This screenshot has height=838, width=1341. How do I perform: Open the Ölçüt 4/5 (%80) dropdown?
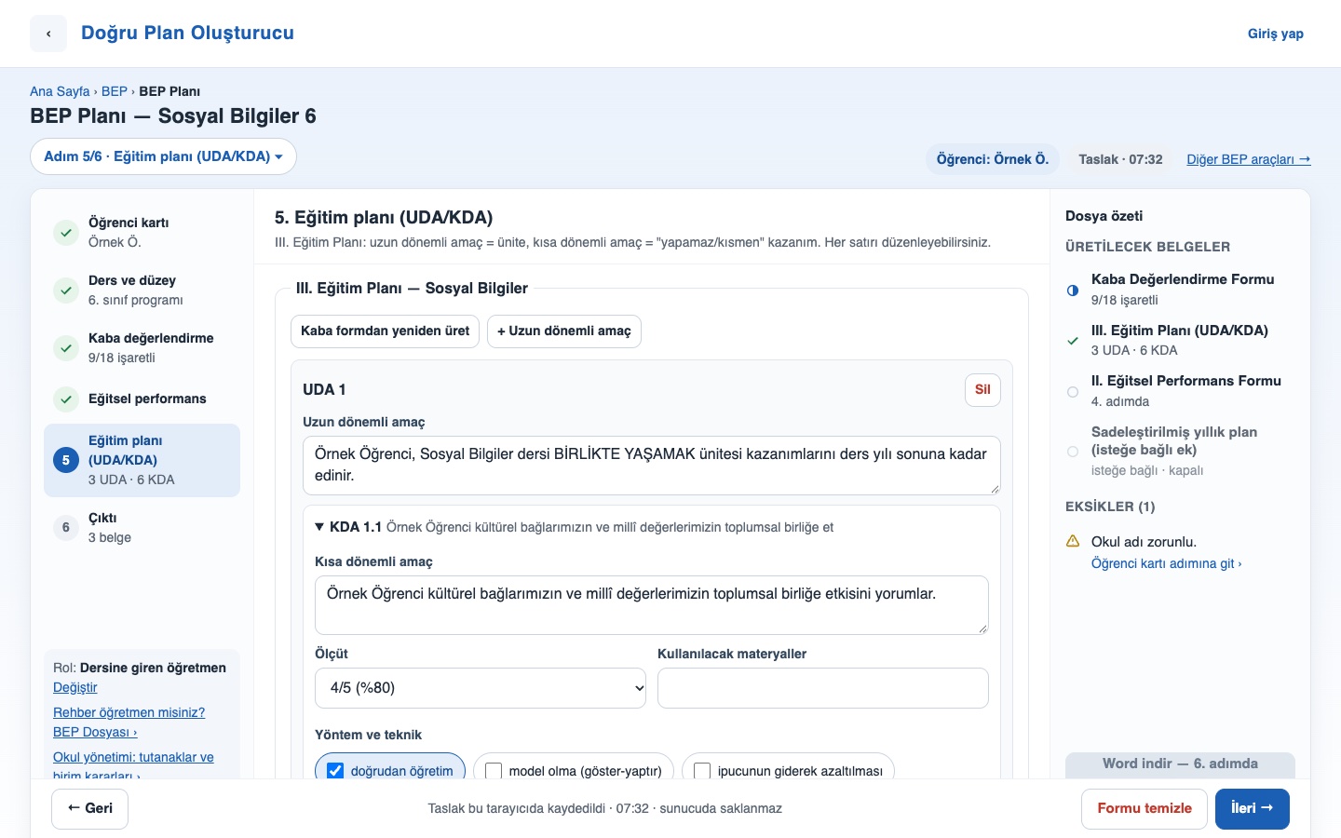click(481, 688)
